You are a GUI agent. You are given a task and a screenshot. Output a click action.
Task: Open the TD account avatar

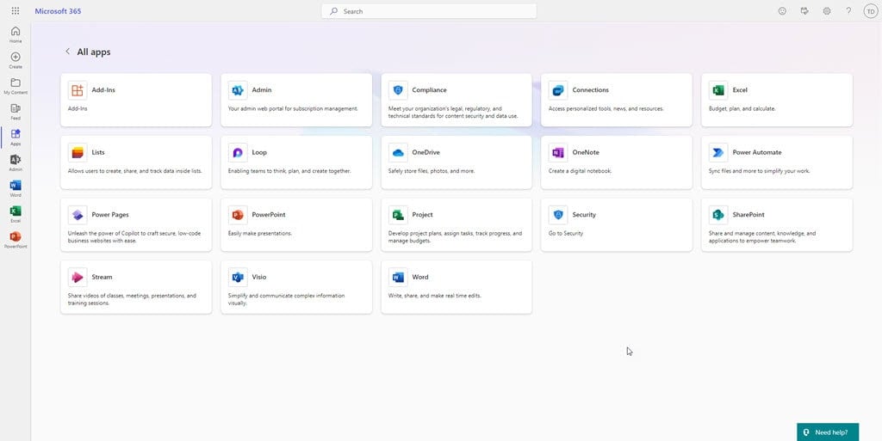coord(871,11)
